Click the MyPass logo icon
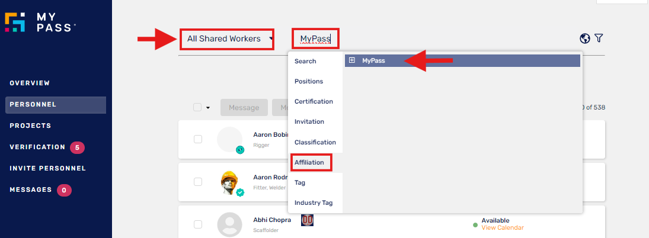 pos(15,21)
